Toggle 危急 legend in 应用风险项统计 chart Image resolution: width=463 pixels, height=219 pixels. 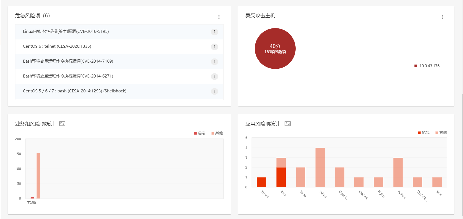(x=424, y=133)
